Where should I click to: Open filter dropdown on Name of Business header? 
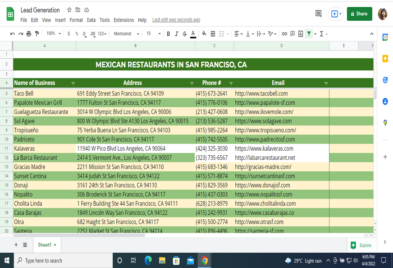[73, 83]
